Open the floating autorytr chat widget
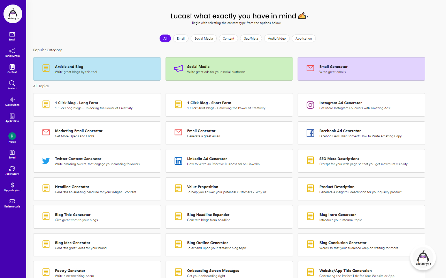 (423, 258)
